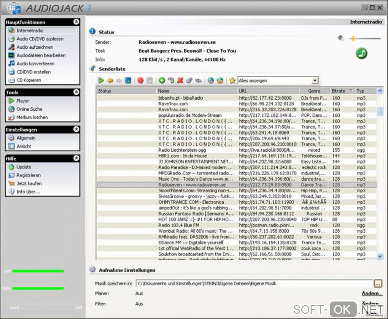Click the orange-blue globe icon in toolbar

(x=220, y=80)
